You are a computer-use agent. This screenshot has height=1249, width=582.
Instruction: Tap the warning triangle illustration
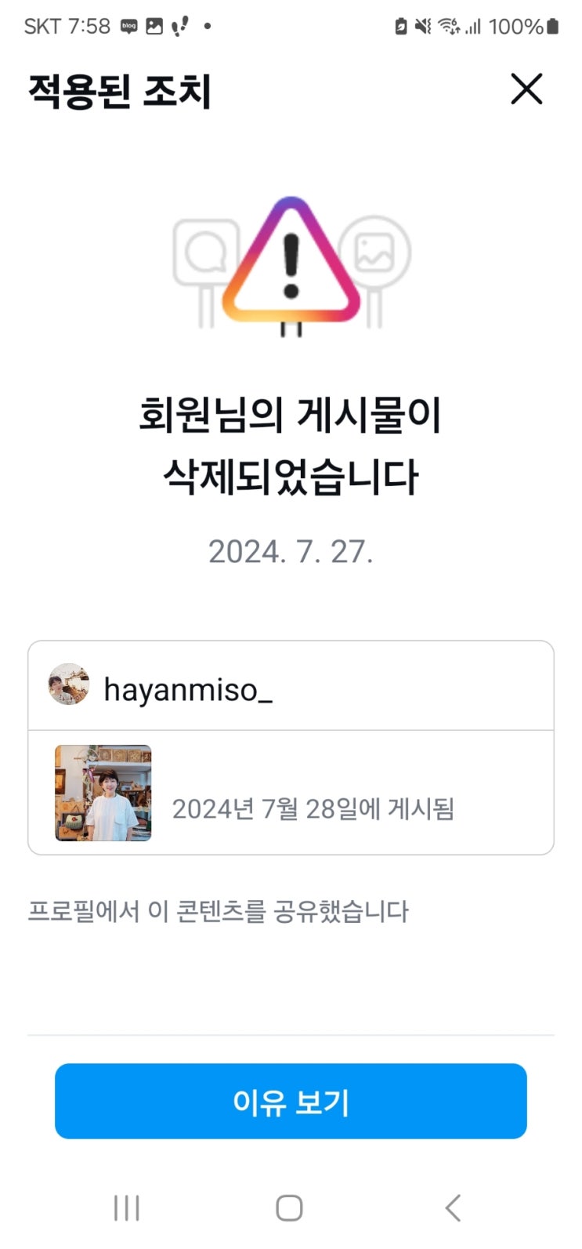click(x=291, y=263)
